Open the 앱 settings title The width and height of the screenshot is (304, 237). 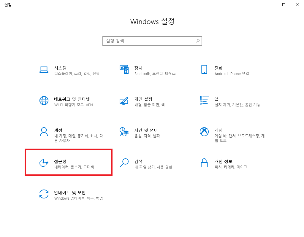[216, 99]
